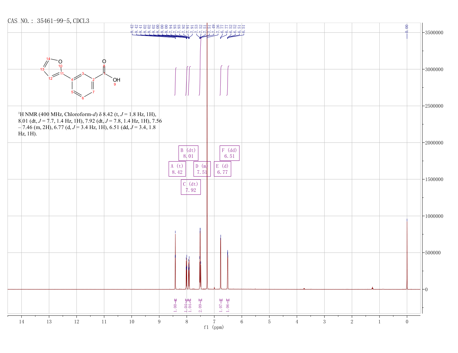Click the TMS peak at 0 ppm
The width and height of the screenshot is (458, 353).
pos(407,255)
